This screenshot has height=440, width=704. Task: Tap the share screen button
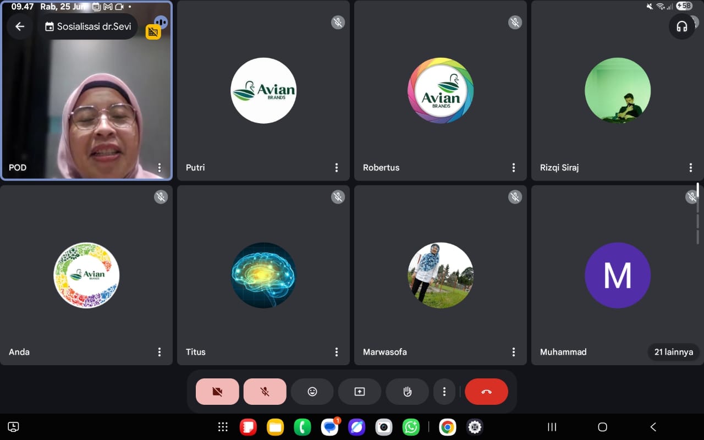click(x=359, y=392)
